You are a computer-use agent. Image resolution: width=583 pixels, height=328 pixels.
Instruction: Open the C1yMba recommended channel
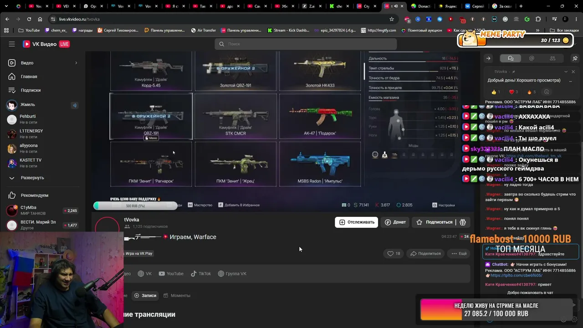tap(43, 210)
